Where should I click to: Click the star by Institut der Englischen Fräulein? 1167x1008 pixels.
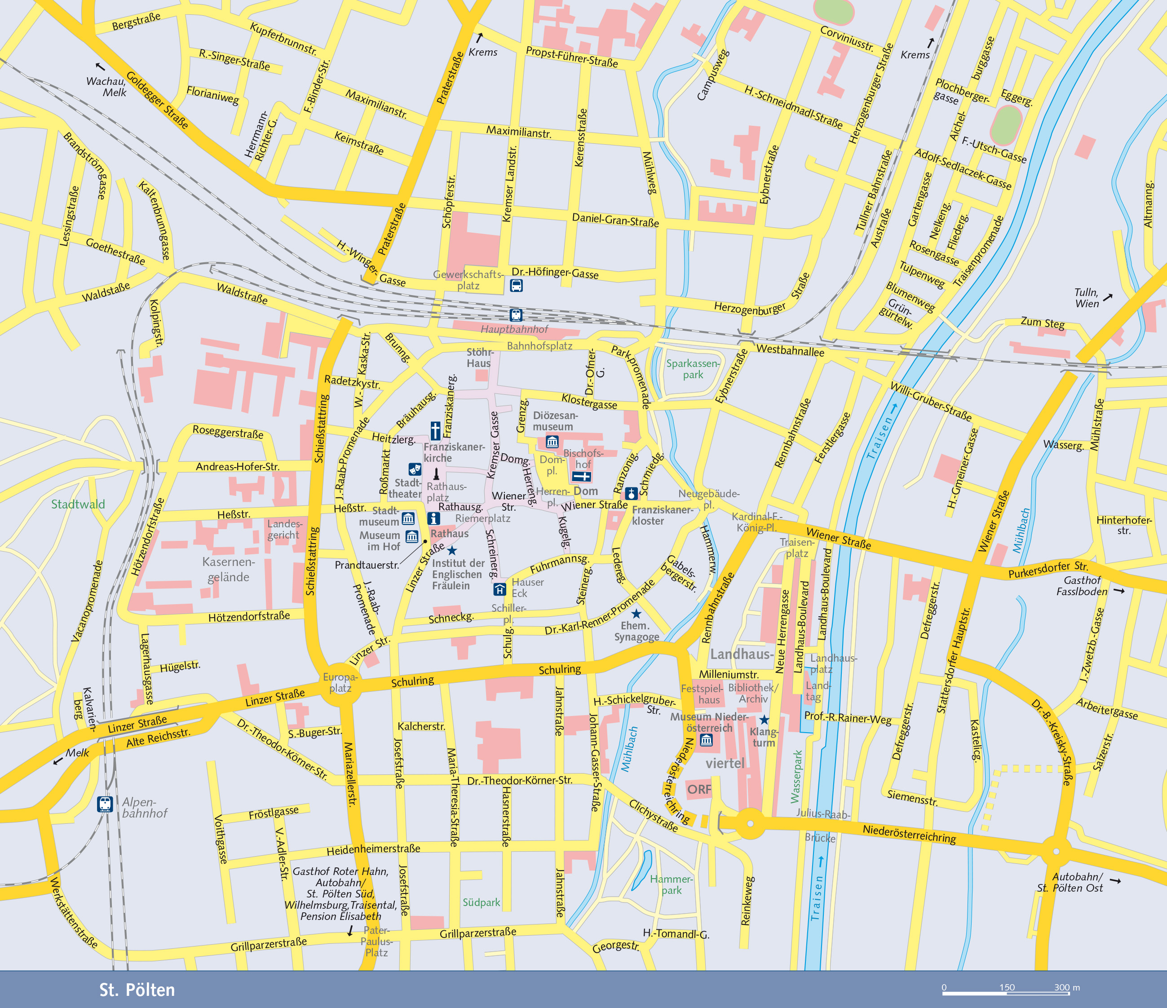click(x=452, y=551)
